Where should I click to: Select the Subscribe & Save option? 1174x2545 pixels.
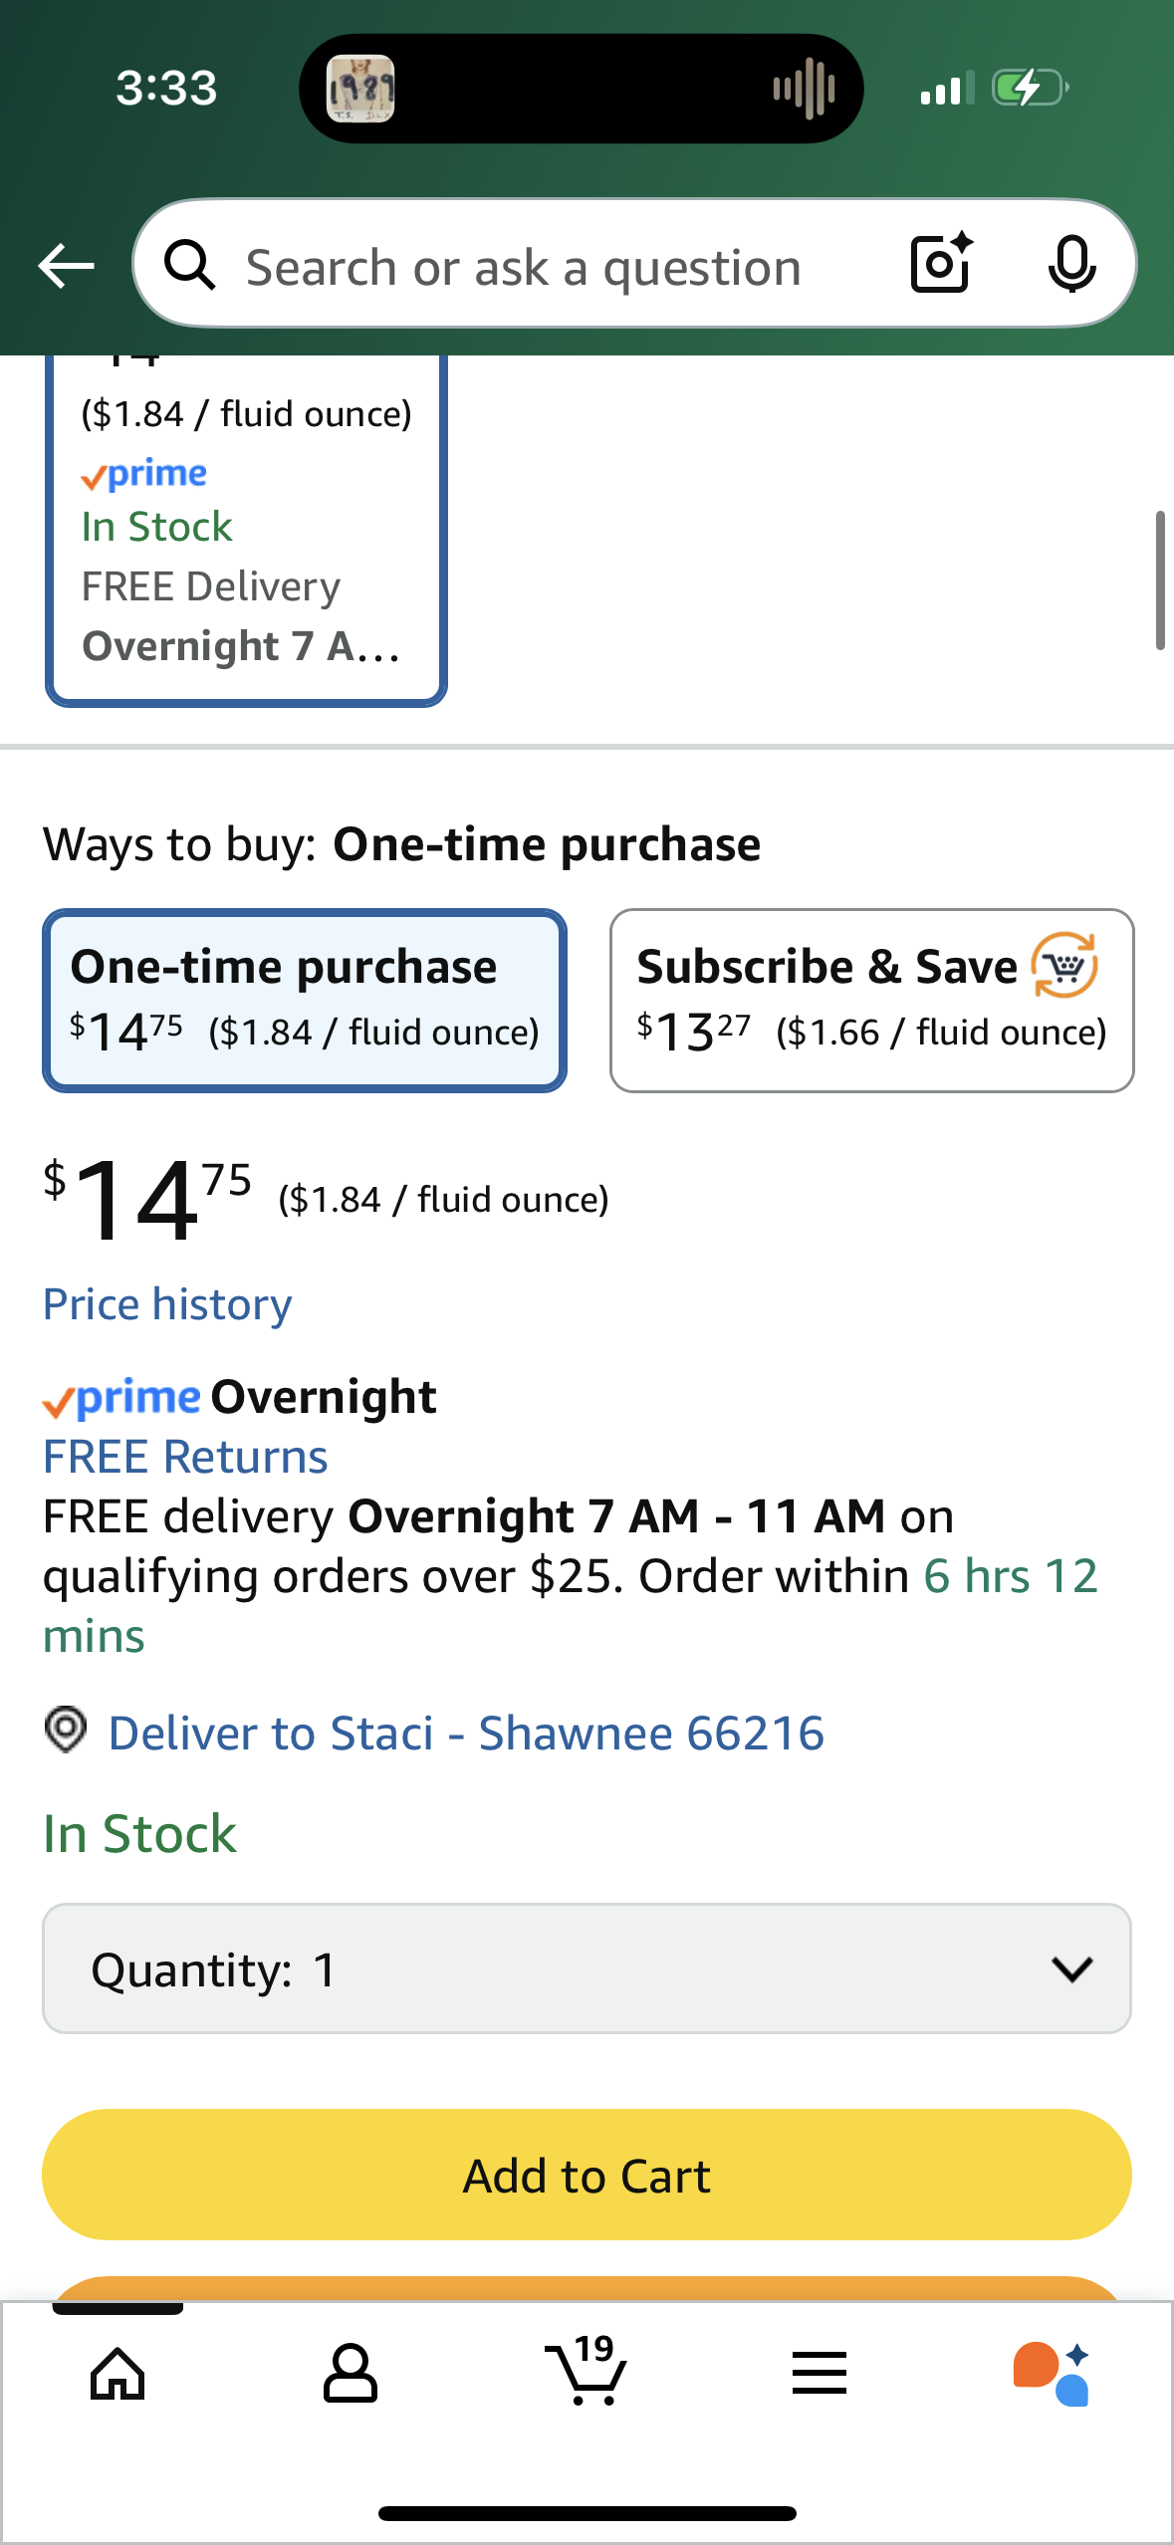(871, 1000)
